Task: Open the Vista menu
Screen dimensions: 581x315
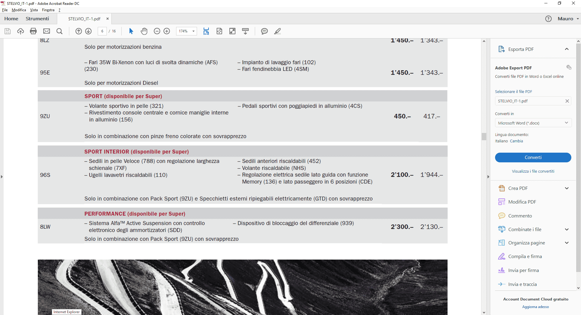Action: [34, 10]
